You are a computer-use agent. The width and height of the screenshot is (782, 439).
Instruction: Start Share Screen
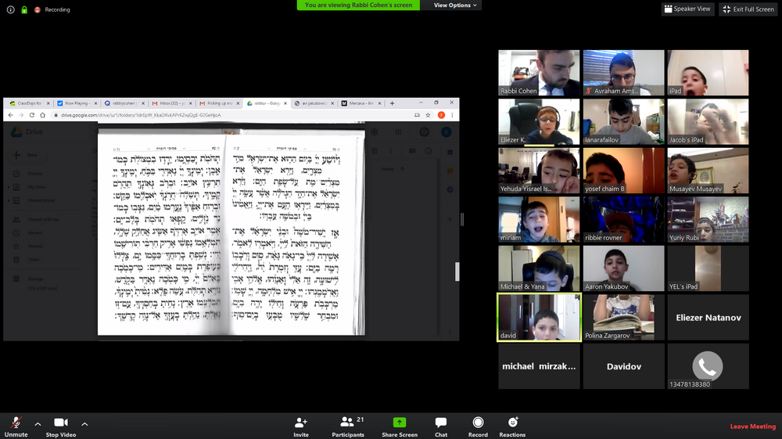pos(400,427)
